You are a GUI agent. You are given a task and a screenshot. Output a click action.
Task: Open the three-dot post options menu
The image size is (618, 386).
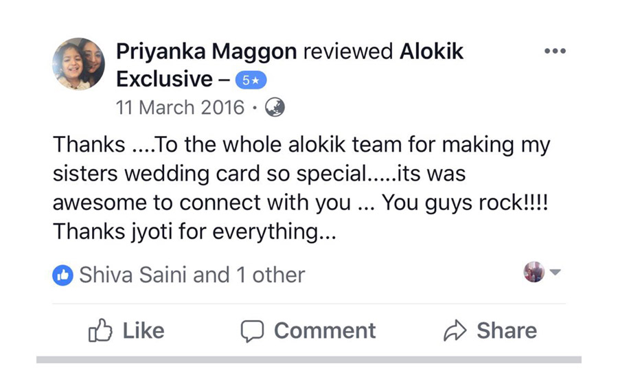click(555, 51)
